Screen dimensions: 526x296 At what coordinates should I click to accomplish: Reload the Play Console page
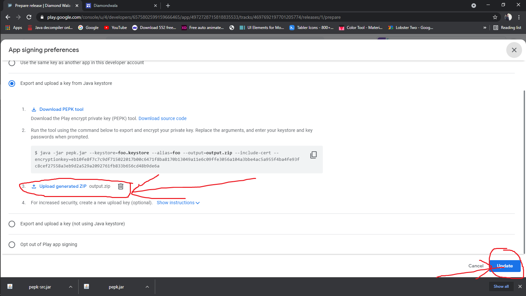(x=29, y=17)
